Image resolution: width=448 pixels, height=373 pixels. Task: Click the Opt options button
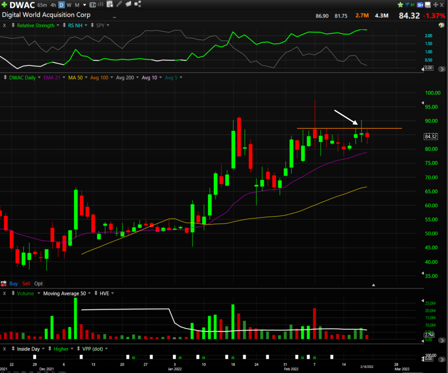[38, 283]
